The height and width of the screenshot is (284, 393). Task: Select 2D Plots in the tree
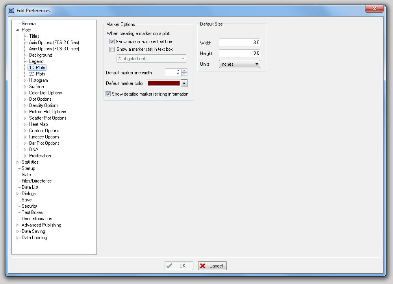pyautogui.click(x=37, y=74)
